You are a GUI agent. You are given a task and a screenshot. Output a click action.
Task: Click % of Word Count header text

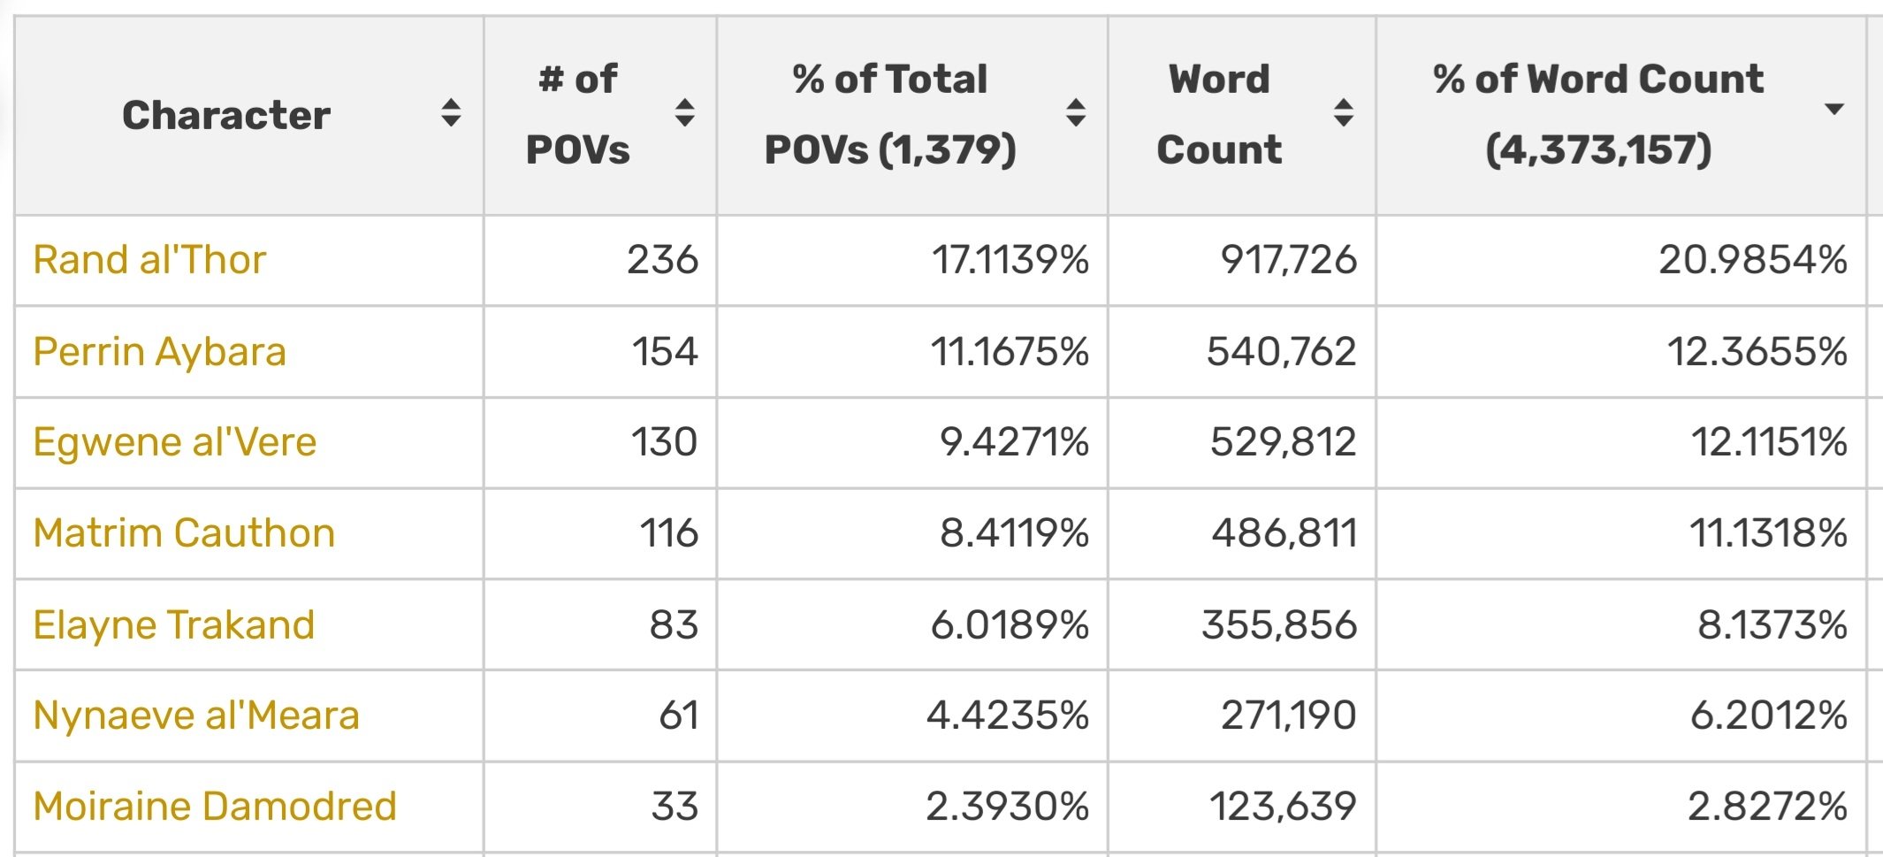pyautogui.click(x=1598, y=115)
